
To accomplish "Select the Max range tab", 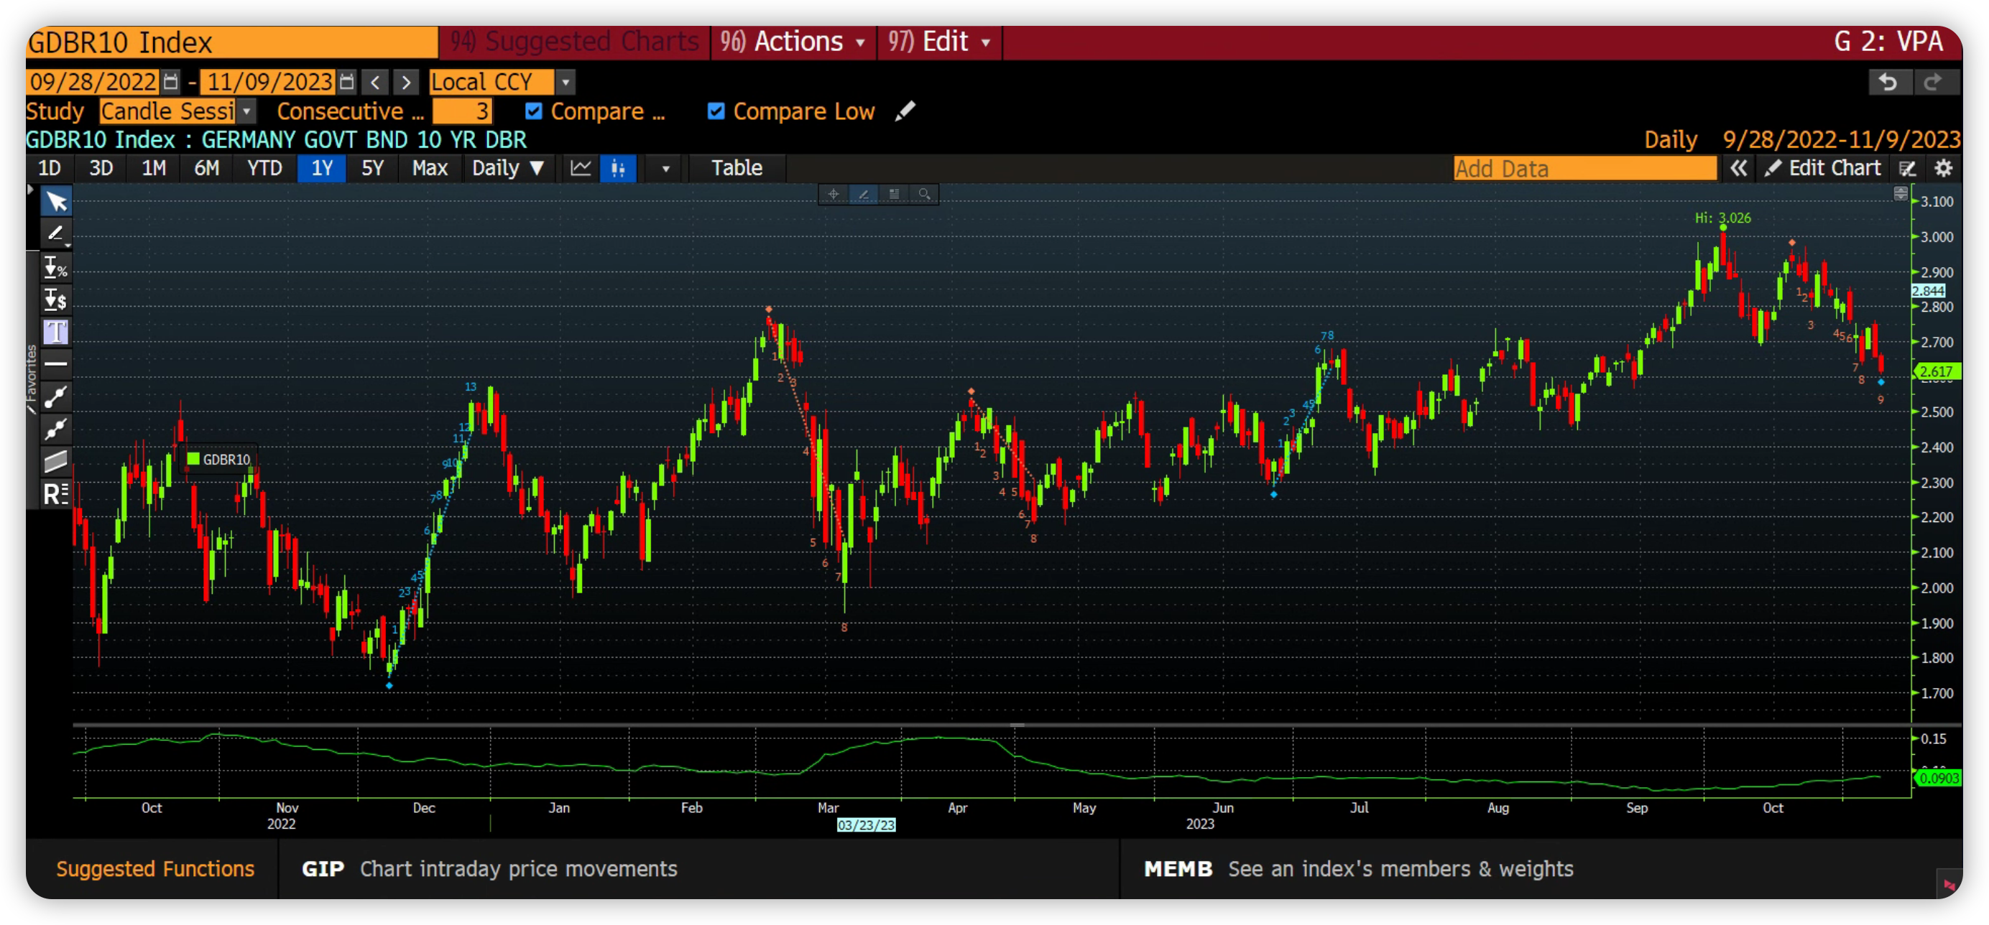I will pos(430,168).
